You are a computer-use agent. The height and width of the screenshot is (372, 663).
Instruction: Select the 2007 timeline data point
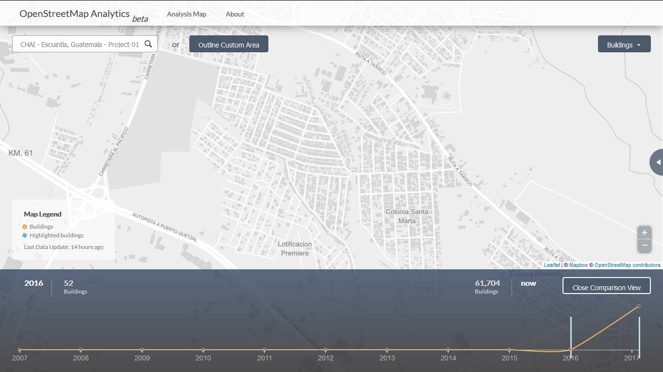click(19, 350)
